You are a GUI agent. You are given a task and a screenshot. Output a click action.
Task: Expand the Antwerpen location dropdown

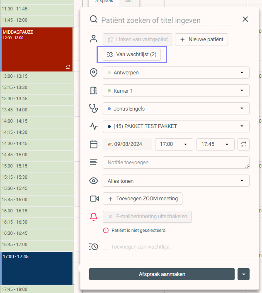176,72
